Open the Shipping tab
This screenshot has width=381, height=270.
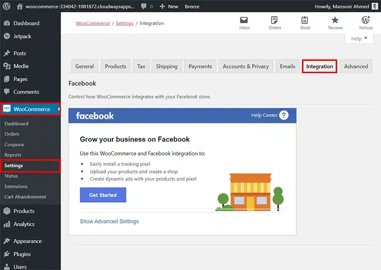(x=167, y=66)
